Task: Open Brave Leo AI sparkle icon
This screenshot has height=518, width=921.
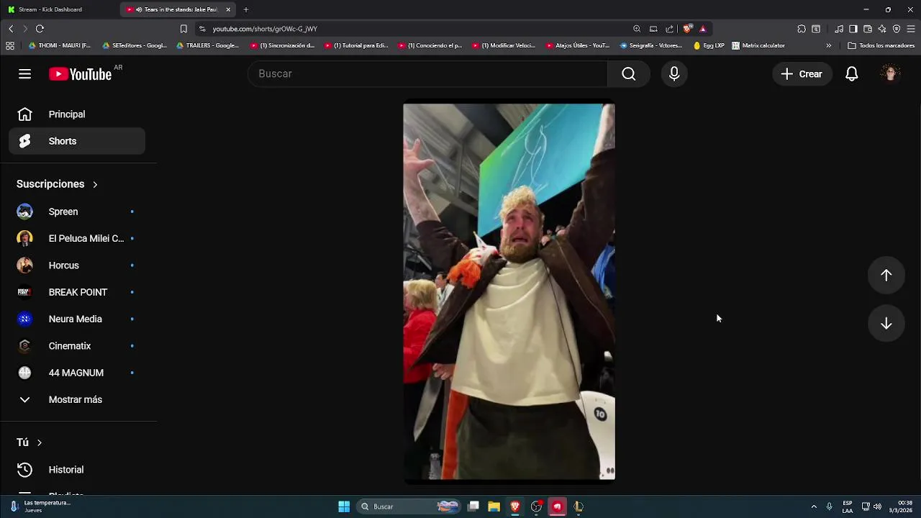Action: [x=882, y=29]
